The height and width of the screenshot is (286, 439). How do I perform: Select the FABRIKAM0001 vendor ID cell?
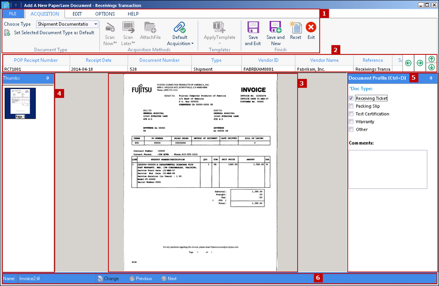268,69
